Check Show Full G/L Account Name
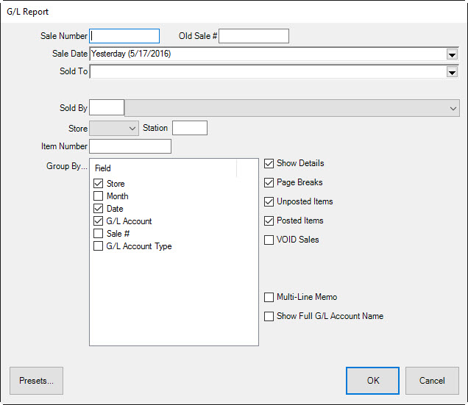Screen dimensions: 468x405 (x=269, y=316)
